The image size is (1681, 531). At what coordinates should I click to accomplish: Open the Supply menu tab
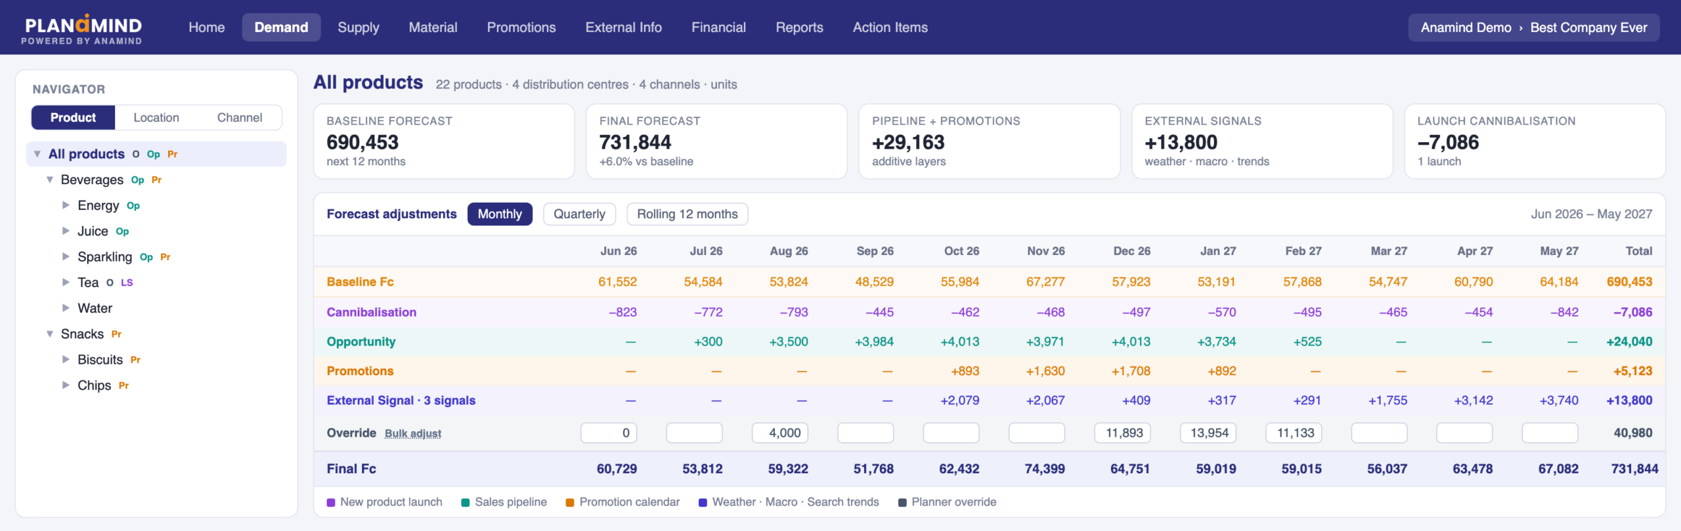click(x=359, y=28)
